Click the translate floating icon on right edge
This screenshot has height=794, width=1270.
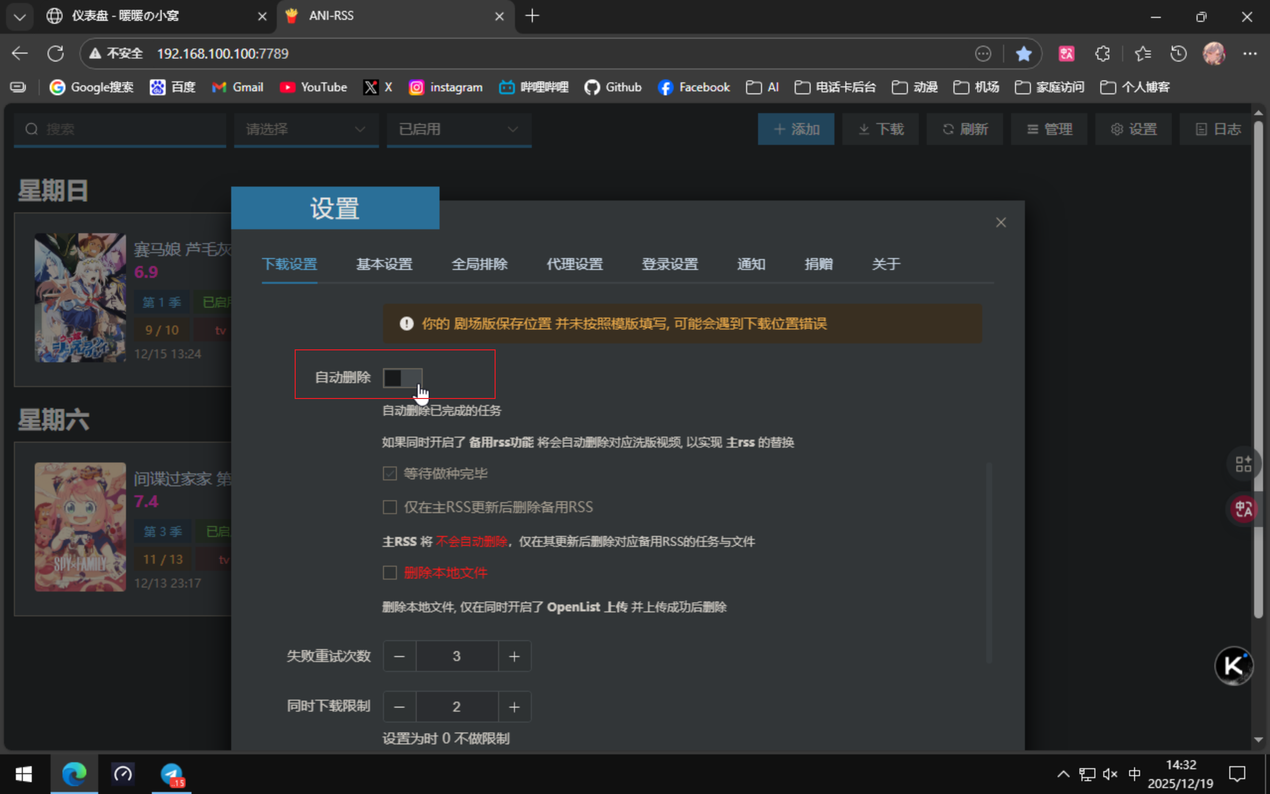tap(1243, 508)
